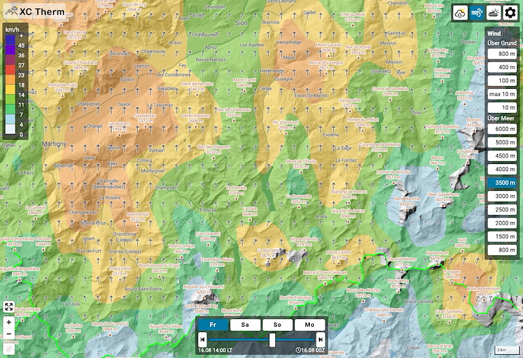Enter fullscreen map view
The image size is (523, 358).
tap(9, 306)
